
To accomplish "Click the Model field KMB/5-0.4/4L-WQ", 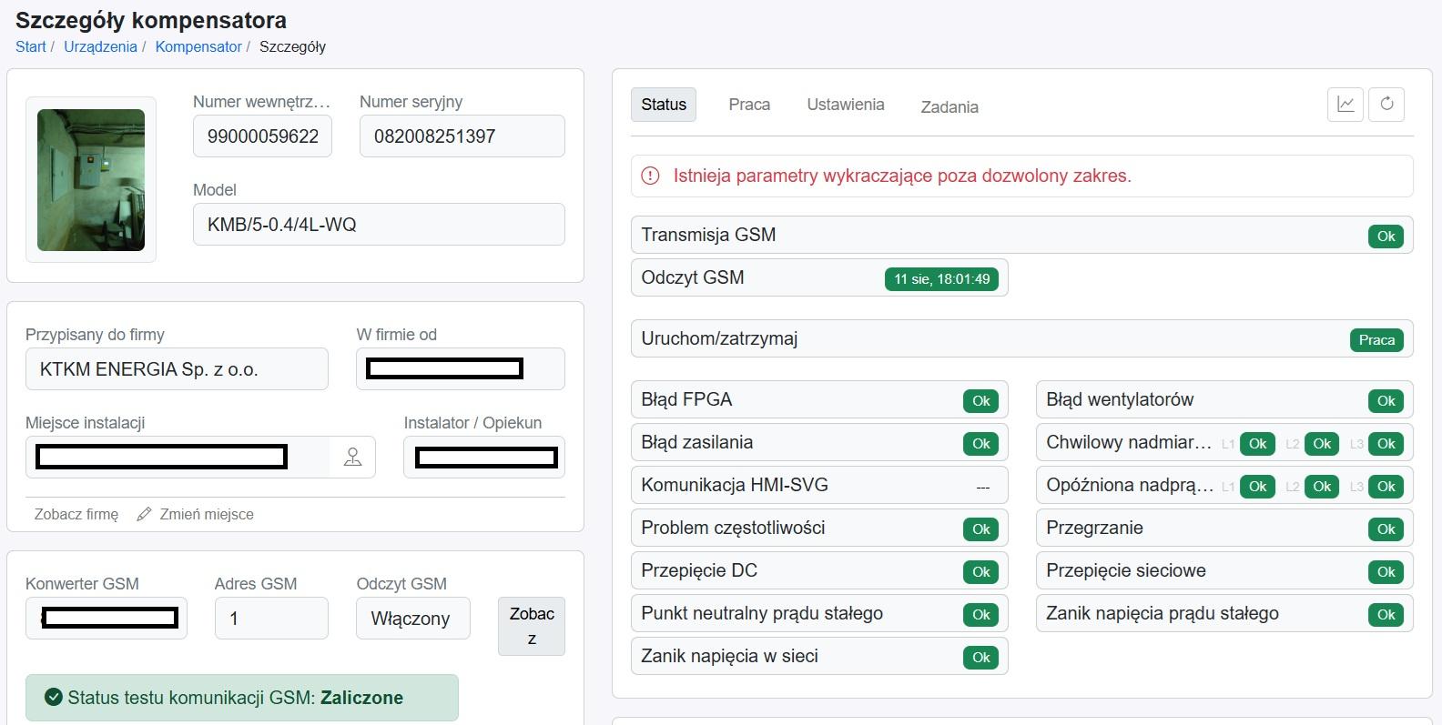I will click(x=379, y=225).
